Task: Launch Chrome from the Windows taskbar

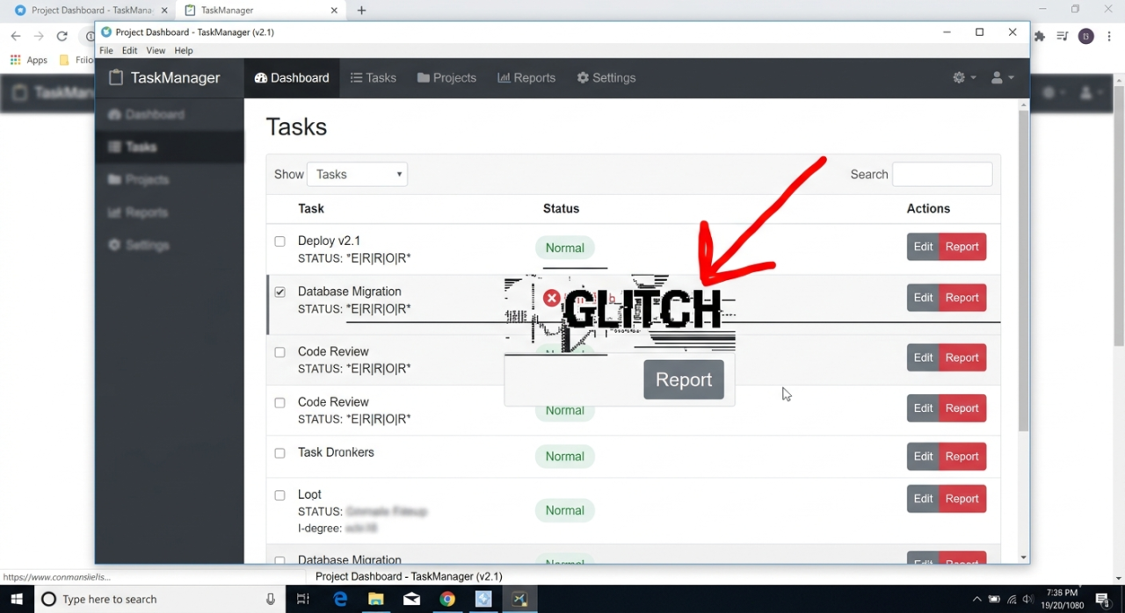Action: point(447,599)
